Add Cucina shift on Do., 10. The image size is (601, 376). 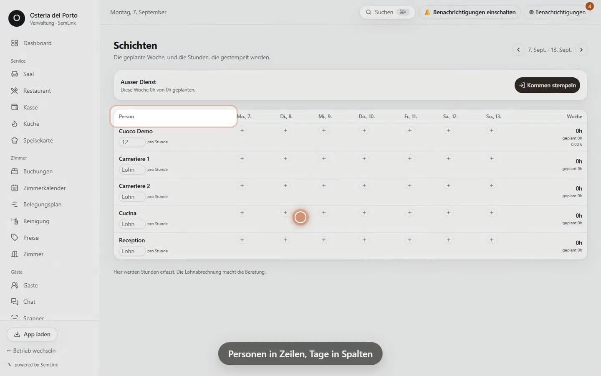pyautogui.click(x=364, y=213)
